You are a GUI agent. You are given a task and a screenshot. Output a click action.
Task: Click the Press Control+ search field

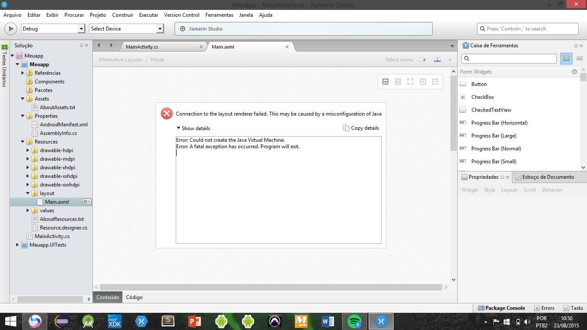click(x=528, y=29)
